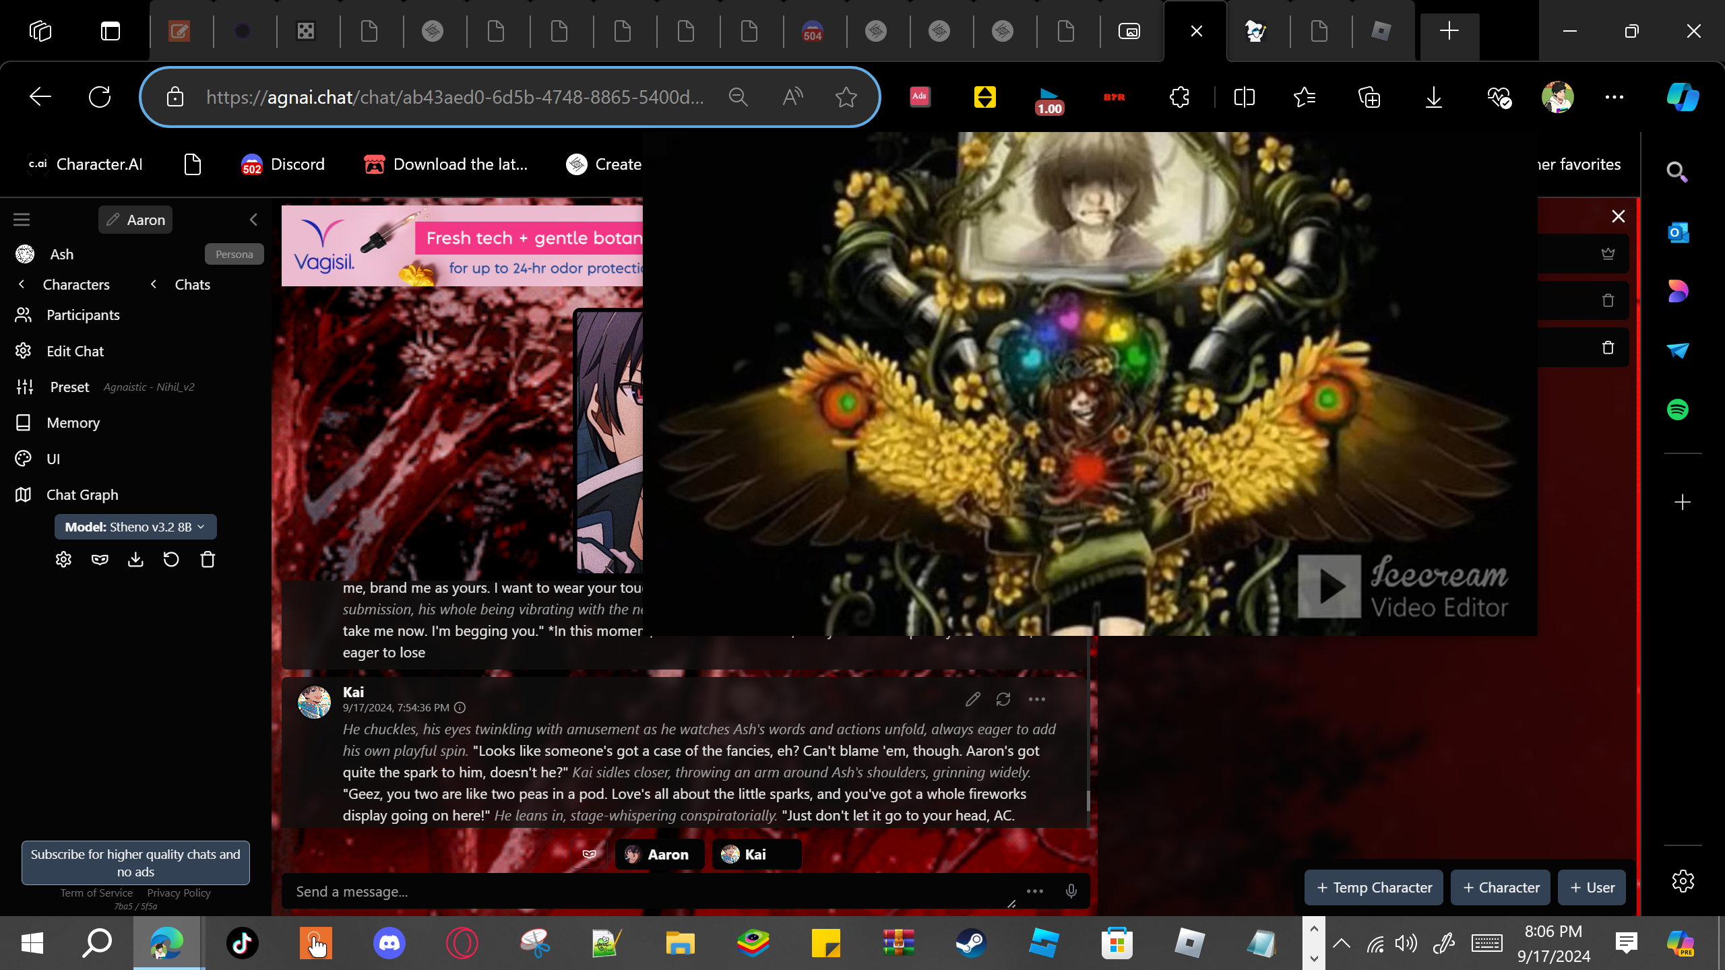The image size is (1725, 970).
Task: Open the Memory menu item
Action: [x=73, y=423]
